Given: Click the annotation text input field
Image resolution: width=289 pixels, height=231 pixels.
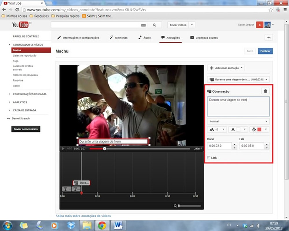Looking at the screenshot, I should coord(238,107).
